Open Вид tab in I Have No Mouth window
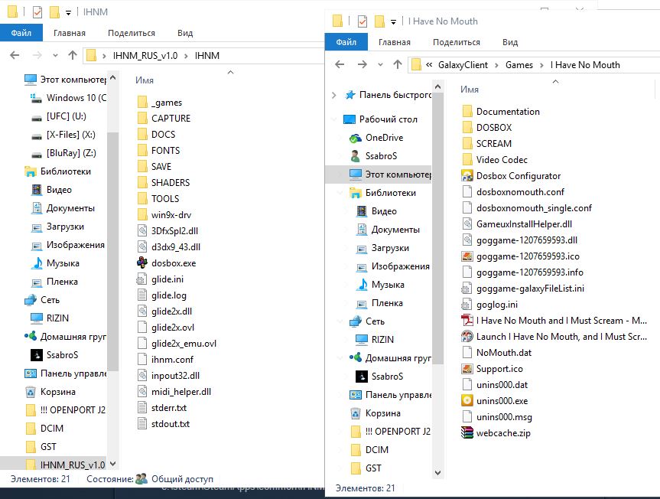Viewport: 660px width, 499px height. pyautogui.click(x=510, y=42)
